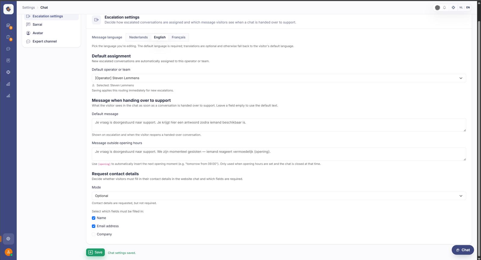Expand the Mode dropdown set to Optional
The image size is (481, 260).
coord(279,196)
